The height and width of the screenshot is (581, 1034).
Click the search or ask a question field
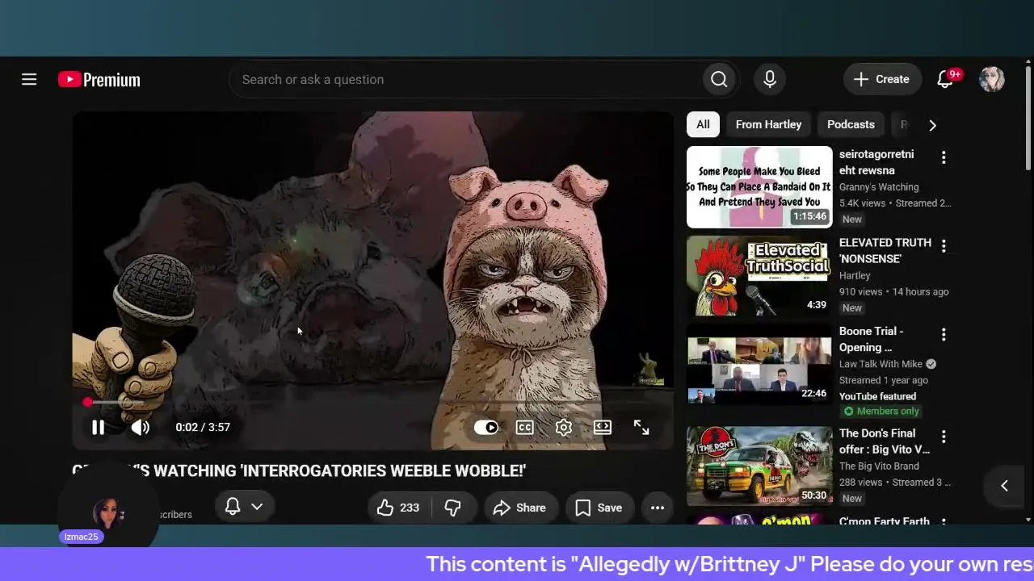(x=464, y=79)
